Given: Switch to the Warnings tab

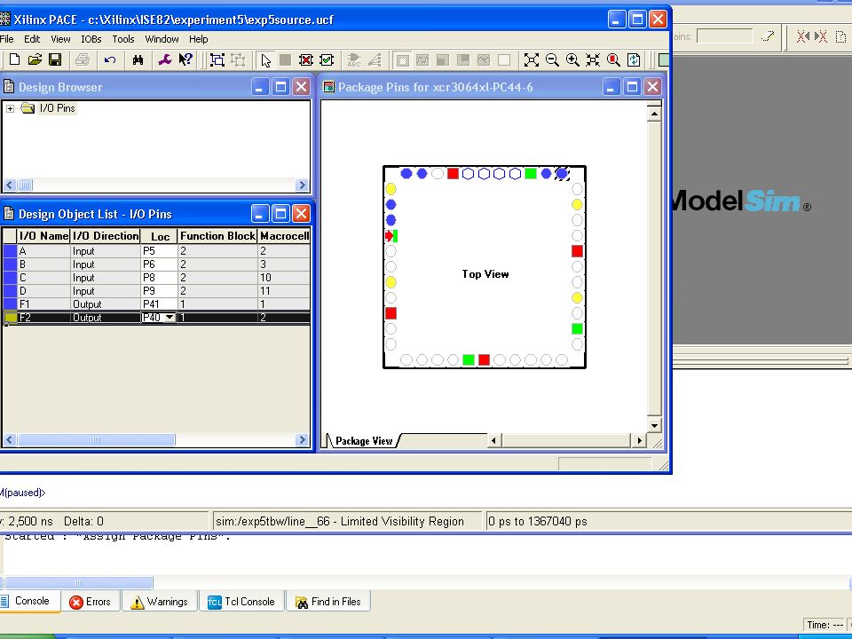Looking at the screenshot, I should 159,602.
